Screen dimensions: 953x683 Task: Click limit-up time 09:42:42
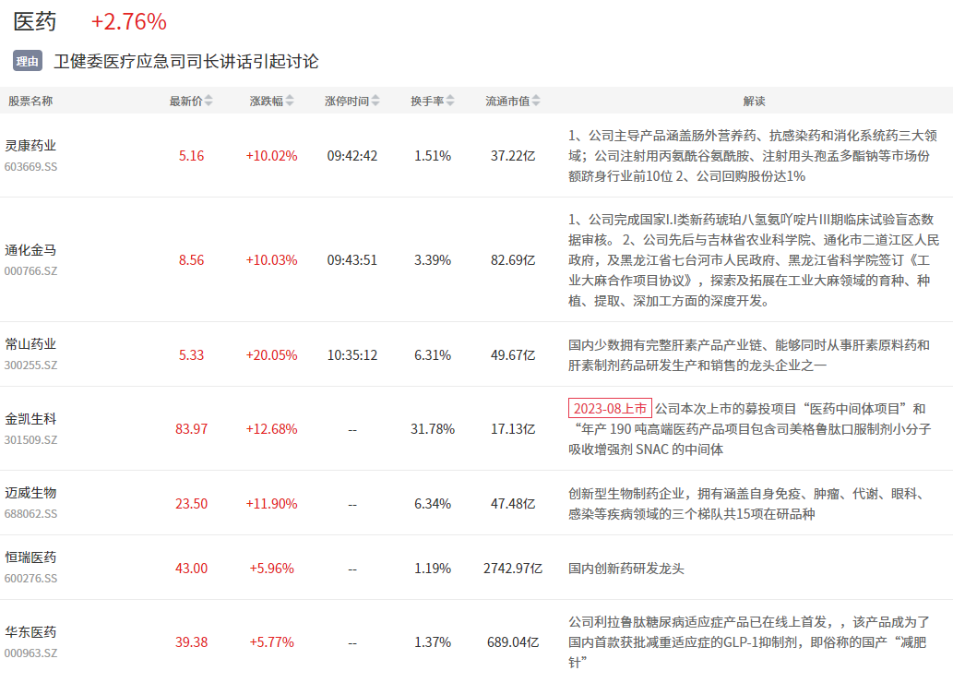tap(352, 156)
